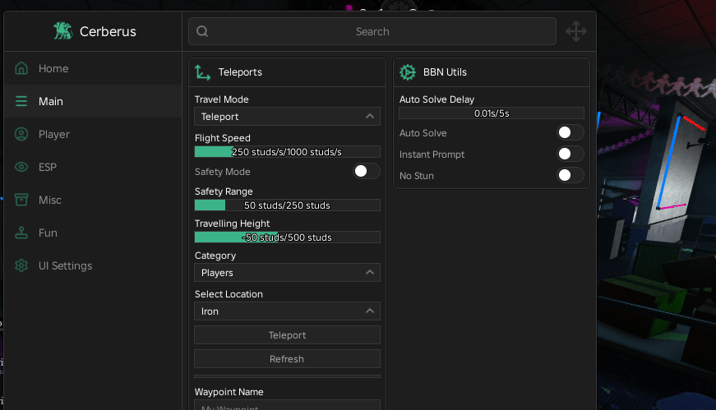Click the Waypoint Name label

tap(229, 392)
